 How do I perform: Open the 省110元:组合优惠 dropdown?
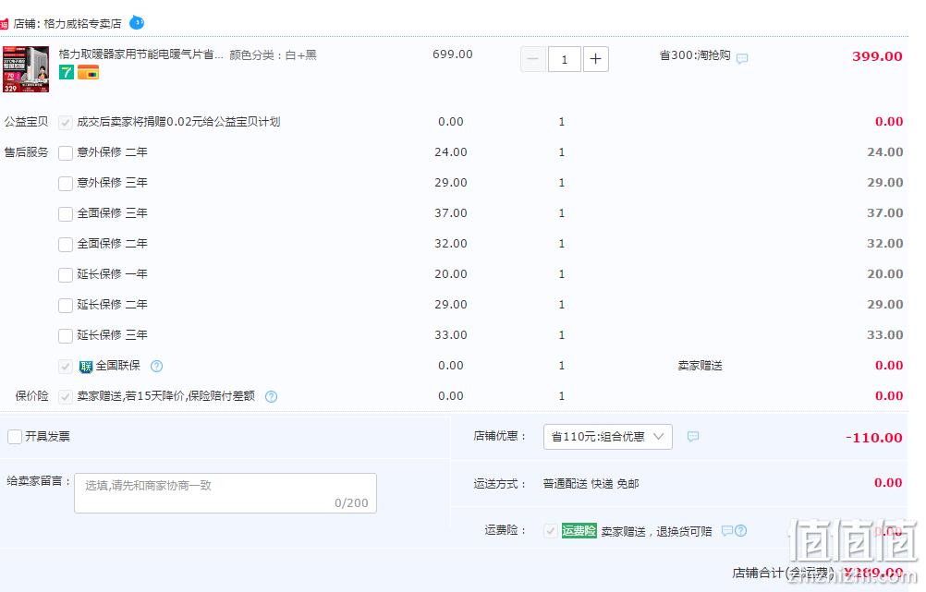coord(608,437)
